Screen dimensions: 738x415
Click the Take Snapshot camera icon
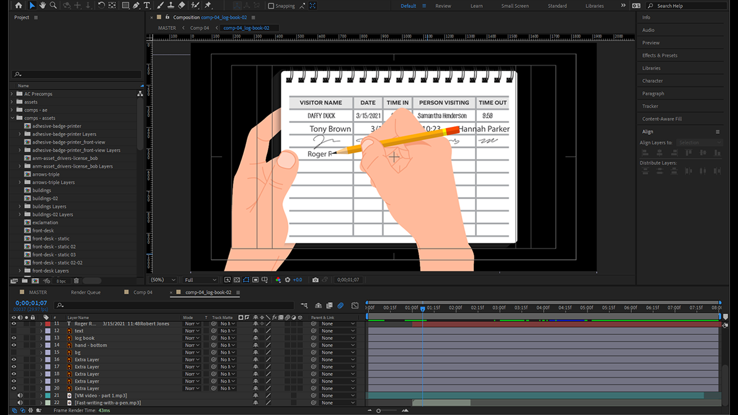(x=315, y=280)
